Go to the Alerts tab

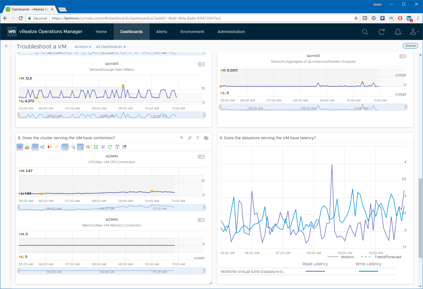162,32
